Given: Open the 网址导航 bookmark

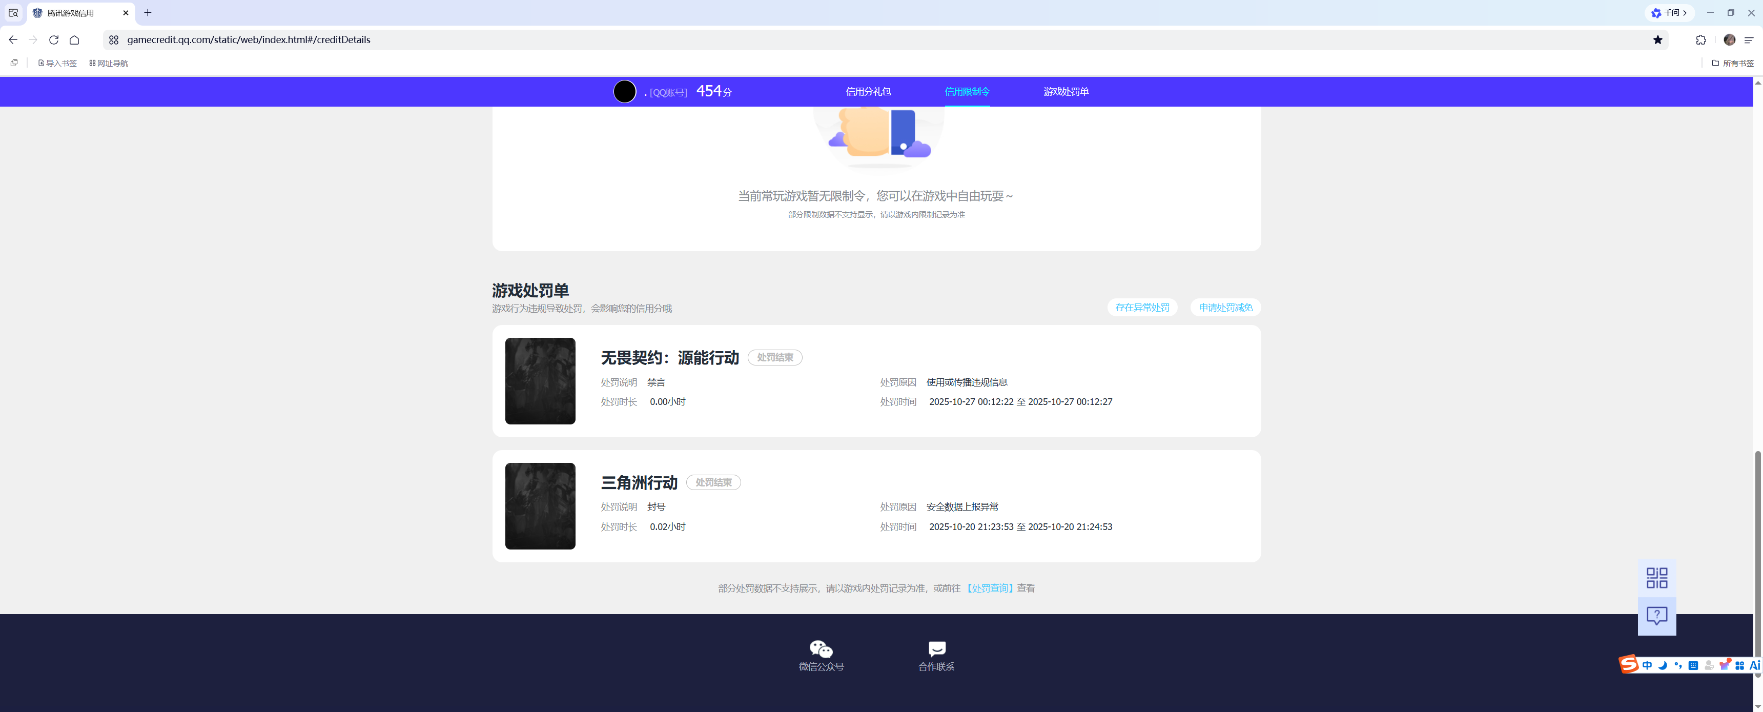Looking at the screenshot, I should [109, 63].
